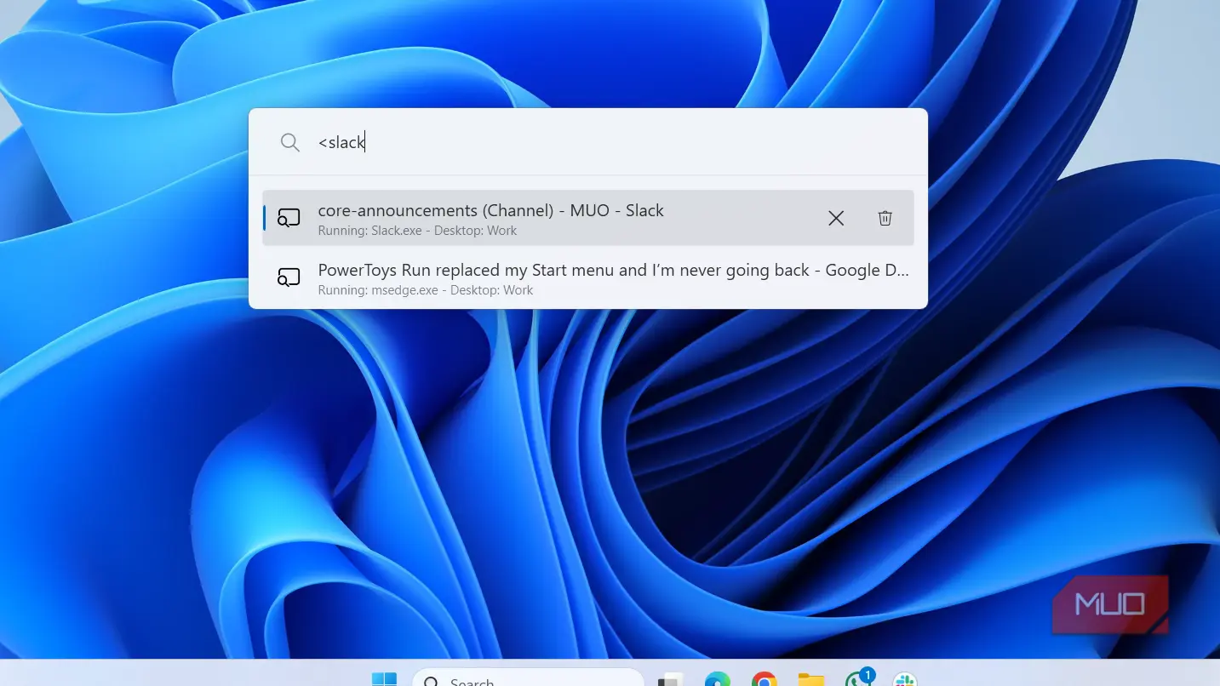Launch Microsoft Edge from the taskbar

pos(717,679)
